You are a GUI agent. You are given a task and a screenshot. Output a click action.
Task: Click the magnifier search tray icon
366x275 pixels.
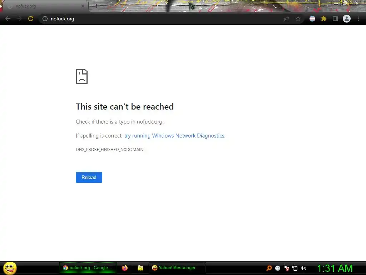[x=269, y=268]
